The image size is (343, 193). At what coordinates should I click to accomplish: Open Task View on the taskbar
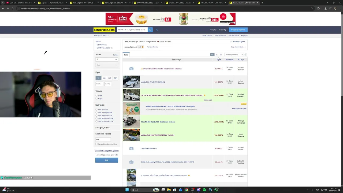(163, 190)
